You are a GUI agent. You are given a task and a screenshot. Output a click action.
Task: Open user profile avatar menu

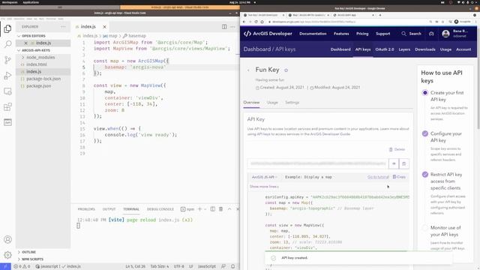[445, 34]
